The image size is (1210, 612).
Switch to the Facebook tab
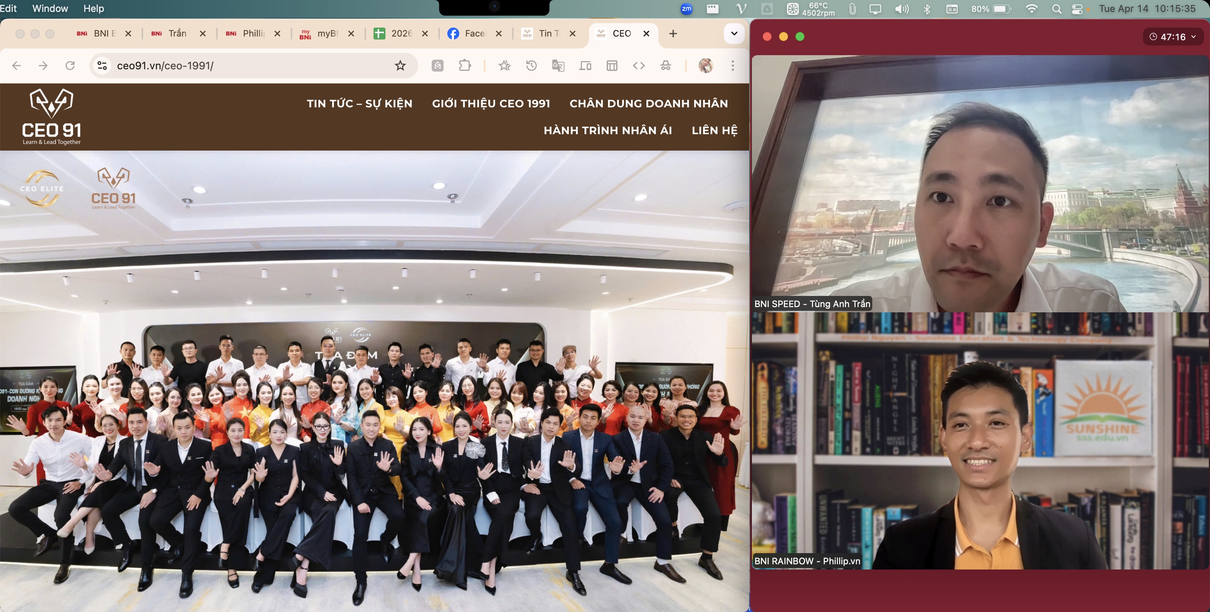(x=473, y=33)
